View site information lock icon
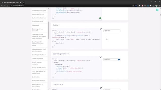161x90 pixels. click(11, 6)
